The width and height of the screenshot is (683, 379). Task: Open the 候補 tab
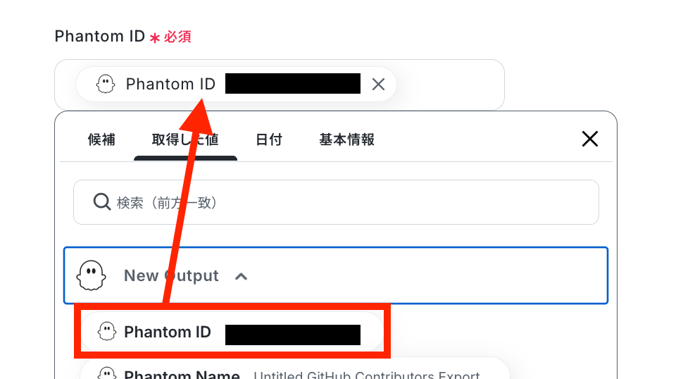coord(101,139)
